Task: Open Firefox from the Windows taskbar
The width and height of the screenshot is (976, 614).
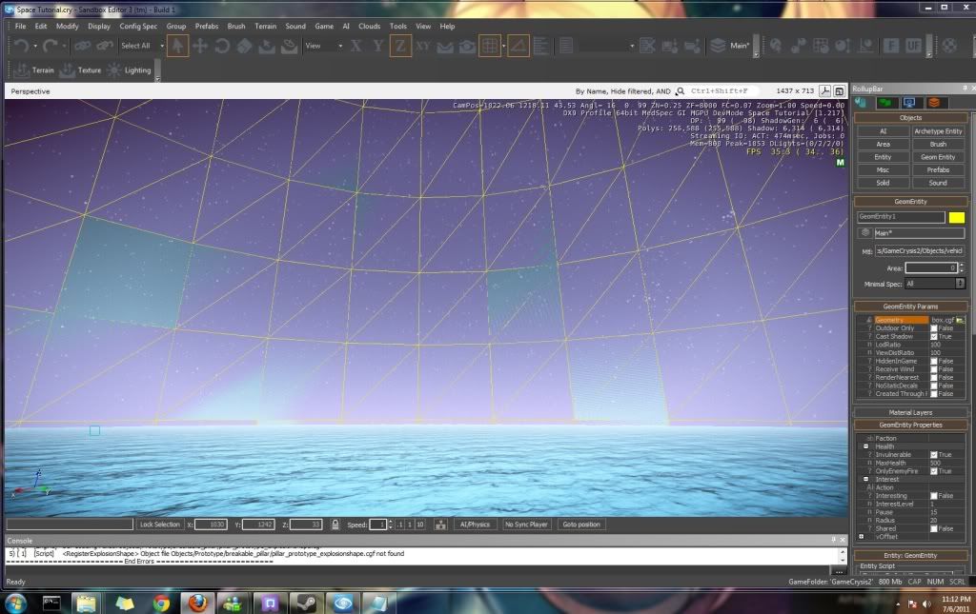Action: point(197,603)
